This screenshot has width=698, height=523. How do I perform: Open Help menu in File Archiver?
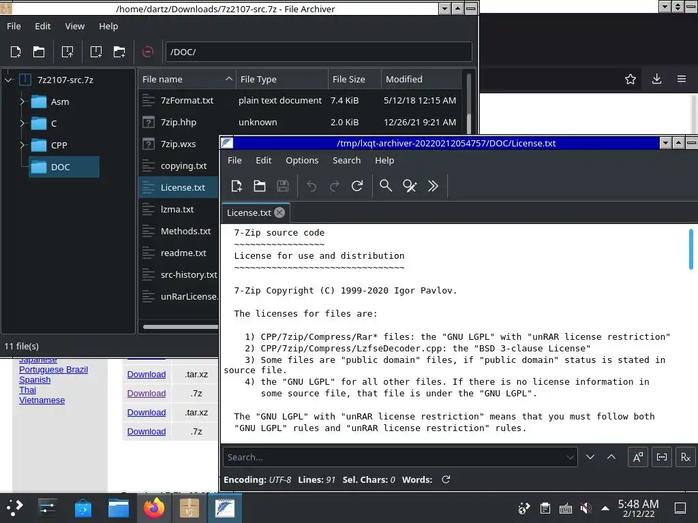[x=108, y=27]
